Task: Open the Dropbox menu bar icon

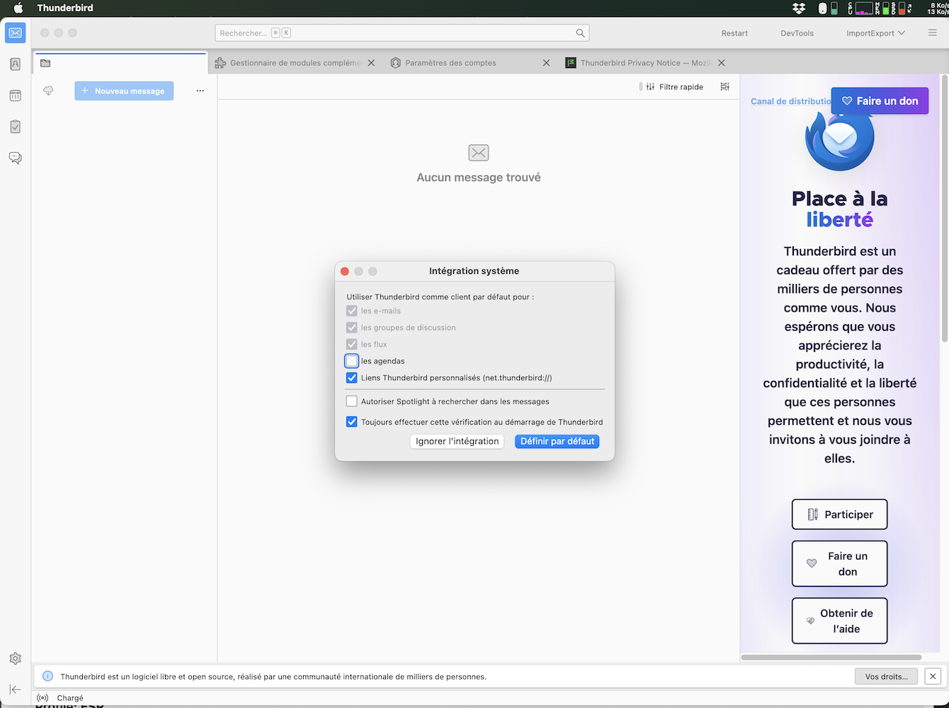Action: point(799,8)
